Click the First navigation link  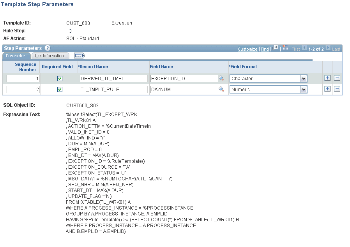point(295,49)
